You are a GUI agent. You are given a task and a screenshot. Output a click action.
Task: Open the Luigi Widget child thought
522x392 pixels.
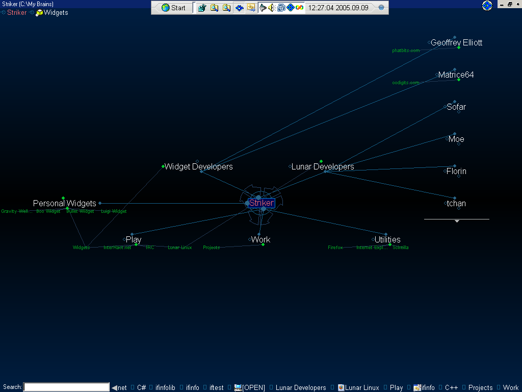114,211
